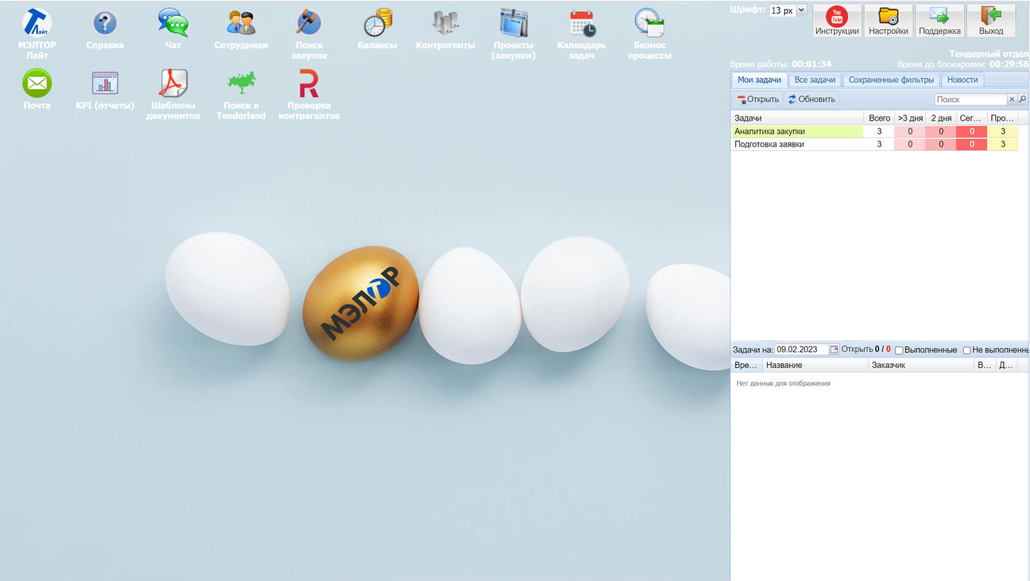This screenshot has width=1030, height=581.
Task: Open the Поиск закупок icon
Action: point(309,34)
